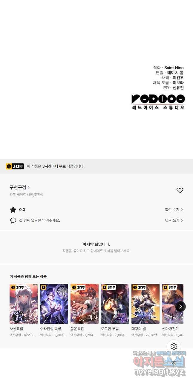Click 첫 번째 댓글을 남겨주세요 text
Image resolution: width=193 pixels, height=383 pixels.
click(x=39, y=220)
